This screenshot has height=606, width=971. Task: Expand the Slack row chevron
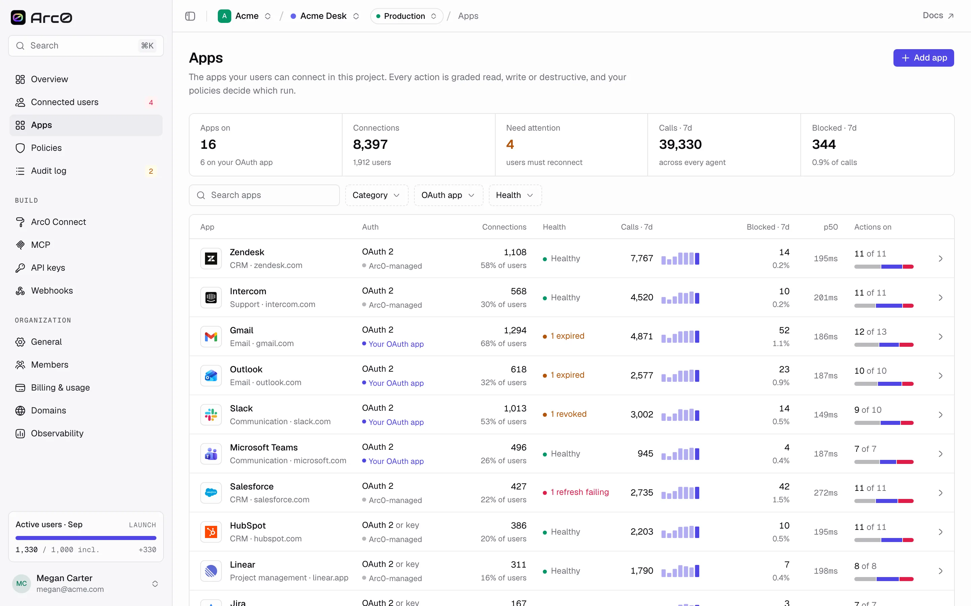click(941, 414)
